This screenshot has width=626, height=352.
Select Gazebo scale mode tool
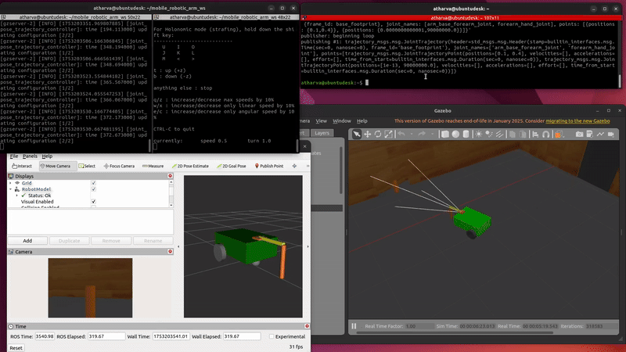click(388, 134)
